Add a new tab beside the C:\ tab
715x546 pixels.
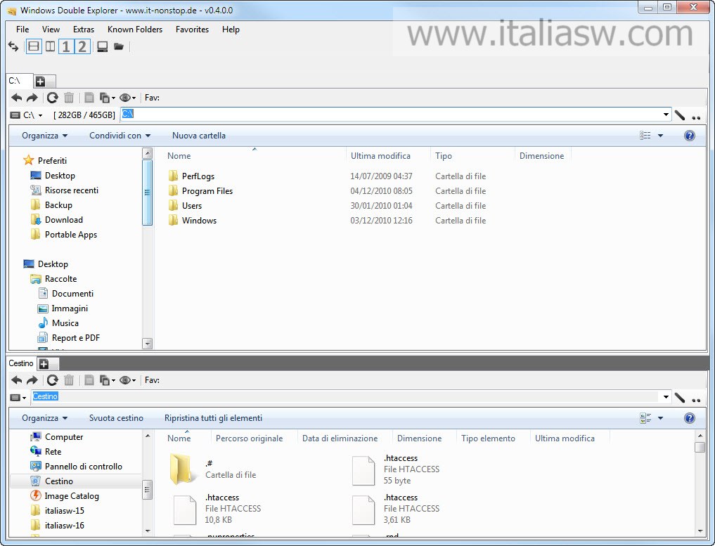click(41, 82)
